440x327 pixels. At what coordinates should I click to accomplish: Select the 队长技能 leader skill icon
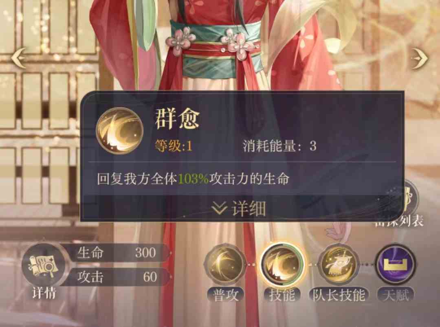tap(339, 265)
